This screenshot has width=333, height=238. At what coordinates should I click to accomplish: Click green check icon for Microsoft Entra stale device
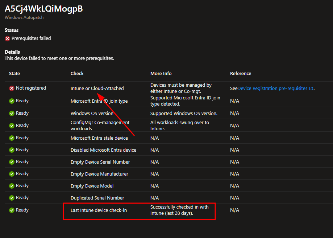pyautogui.click(x=12, y=138)
